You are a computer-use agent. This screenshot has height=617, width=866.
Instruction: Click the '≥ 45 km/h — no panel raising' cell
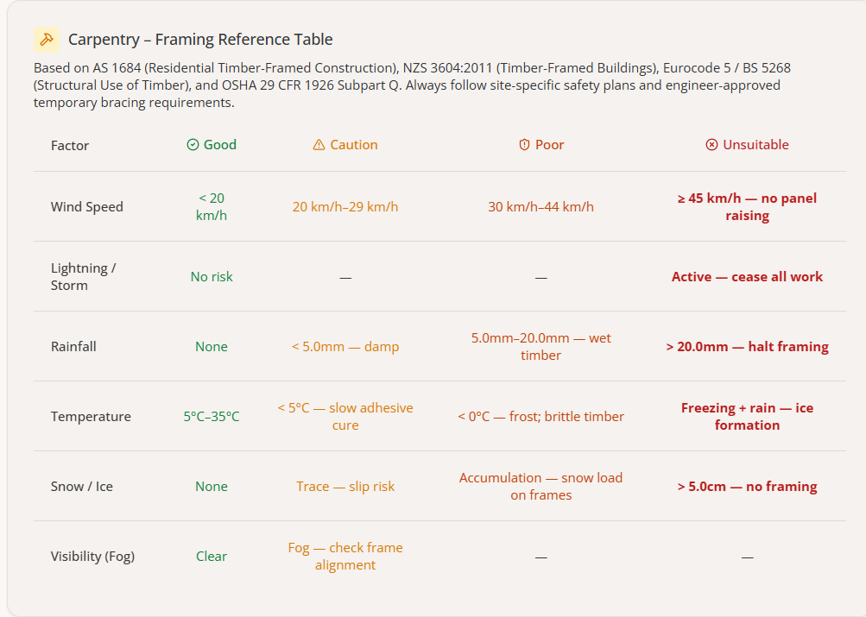tap(747, 207)
